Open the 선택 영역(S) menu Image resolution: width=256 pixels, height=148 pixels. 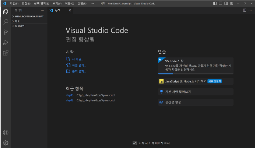[42, 3]
